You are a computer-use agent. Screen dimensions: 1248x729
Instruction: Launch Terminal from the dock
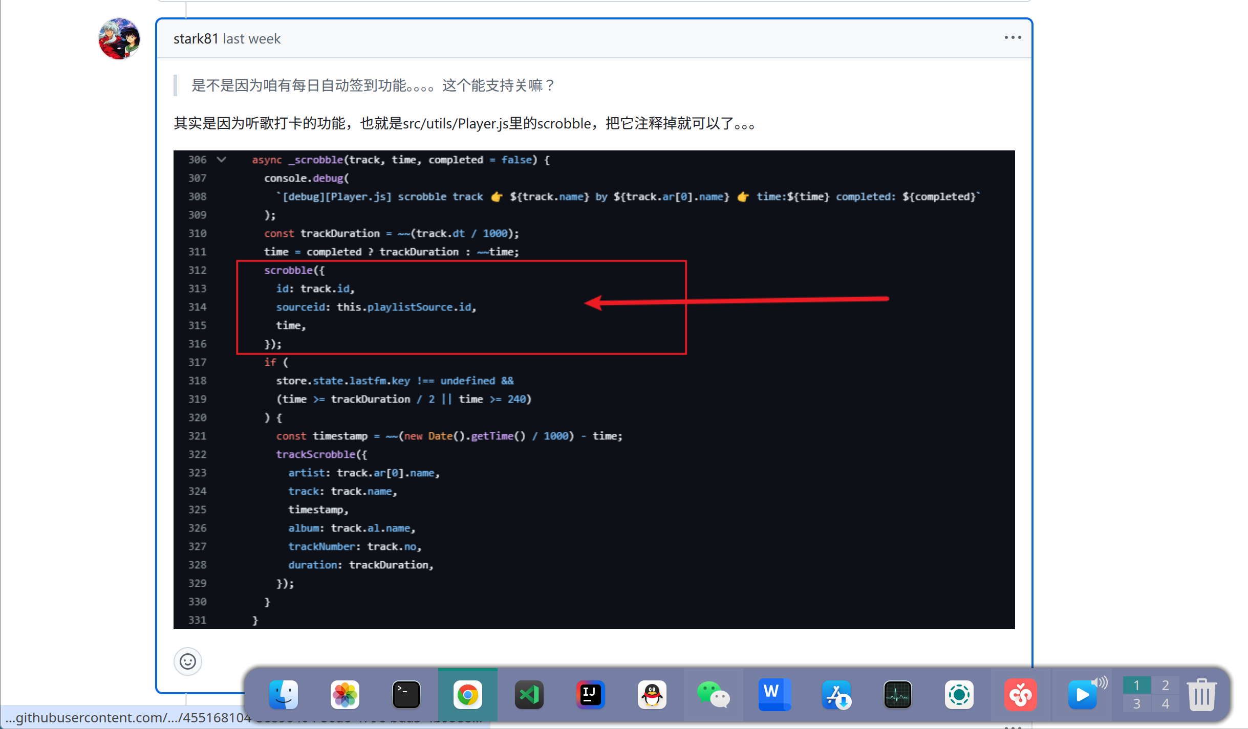(406, 695)
